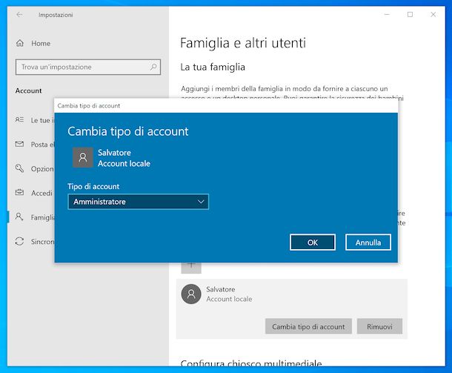452x373 pixels.
Task: Click the dialog title bar 'Cambia tipo di account'
Action: click(226, 105)
